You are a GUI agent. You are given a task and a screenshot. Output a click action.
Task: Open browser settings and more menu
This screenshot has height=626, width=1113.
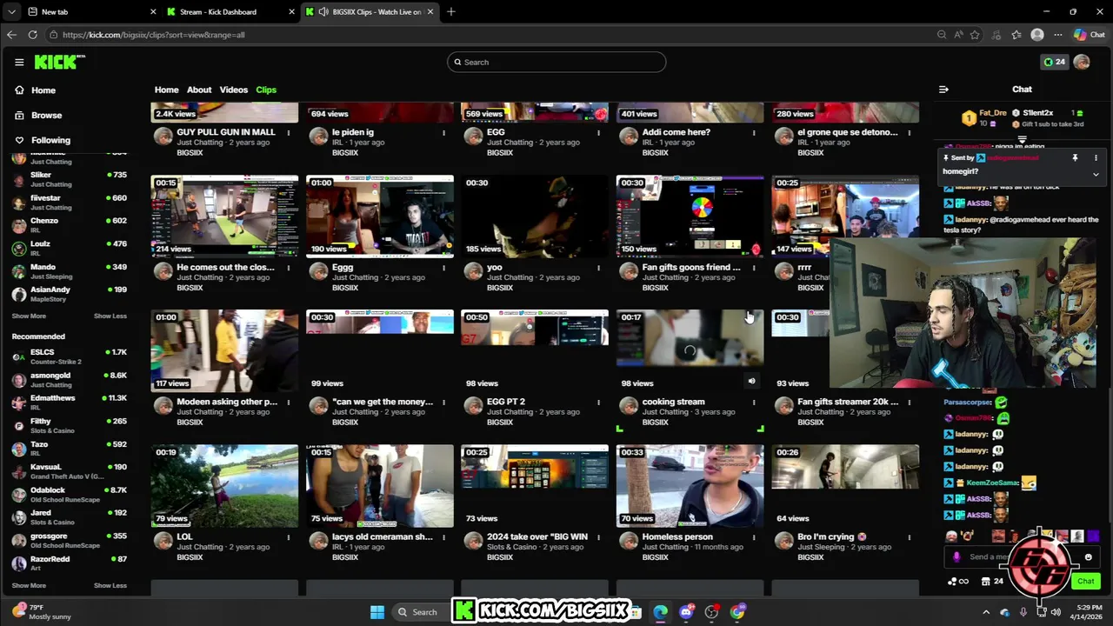pyautogui.click(x=1058, y=35)
